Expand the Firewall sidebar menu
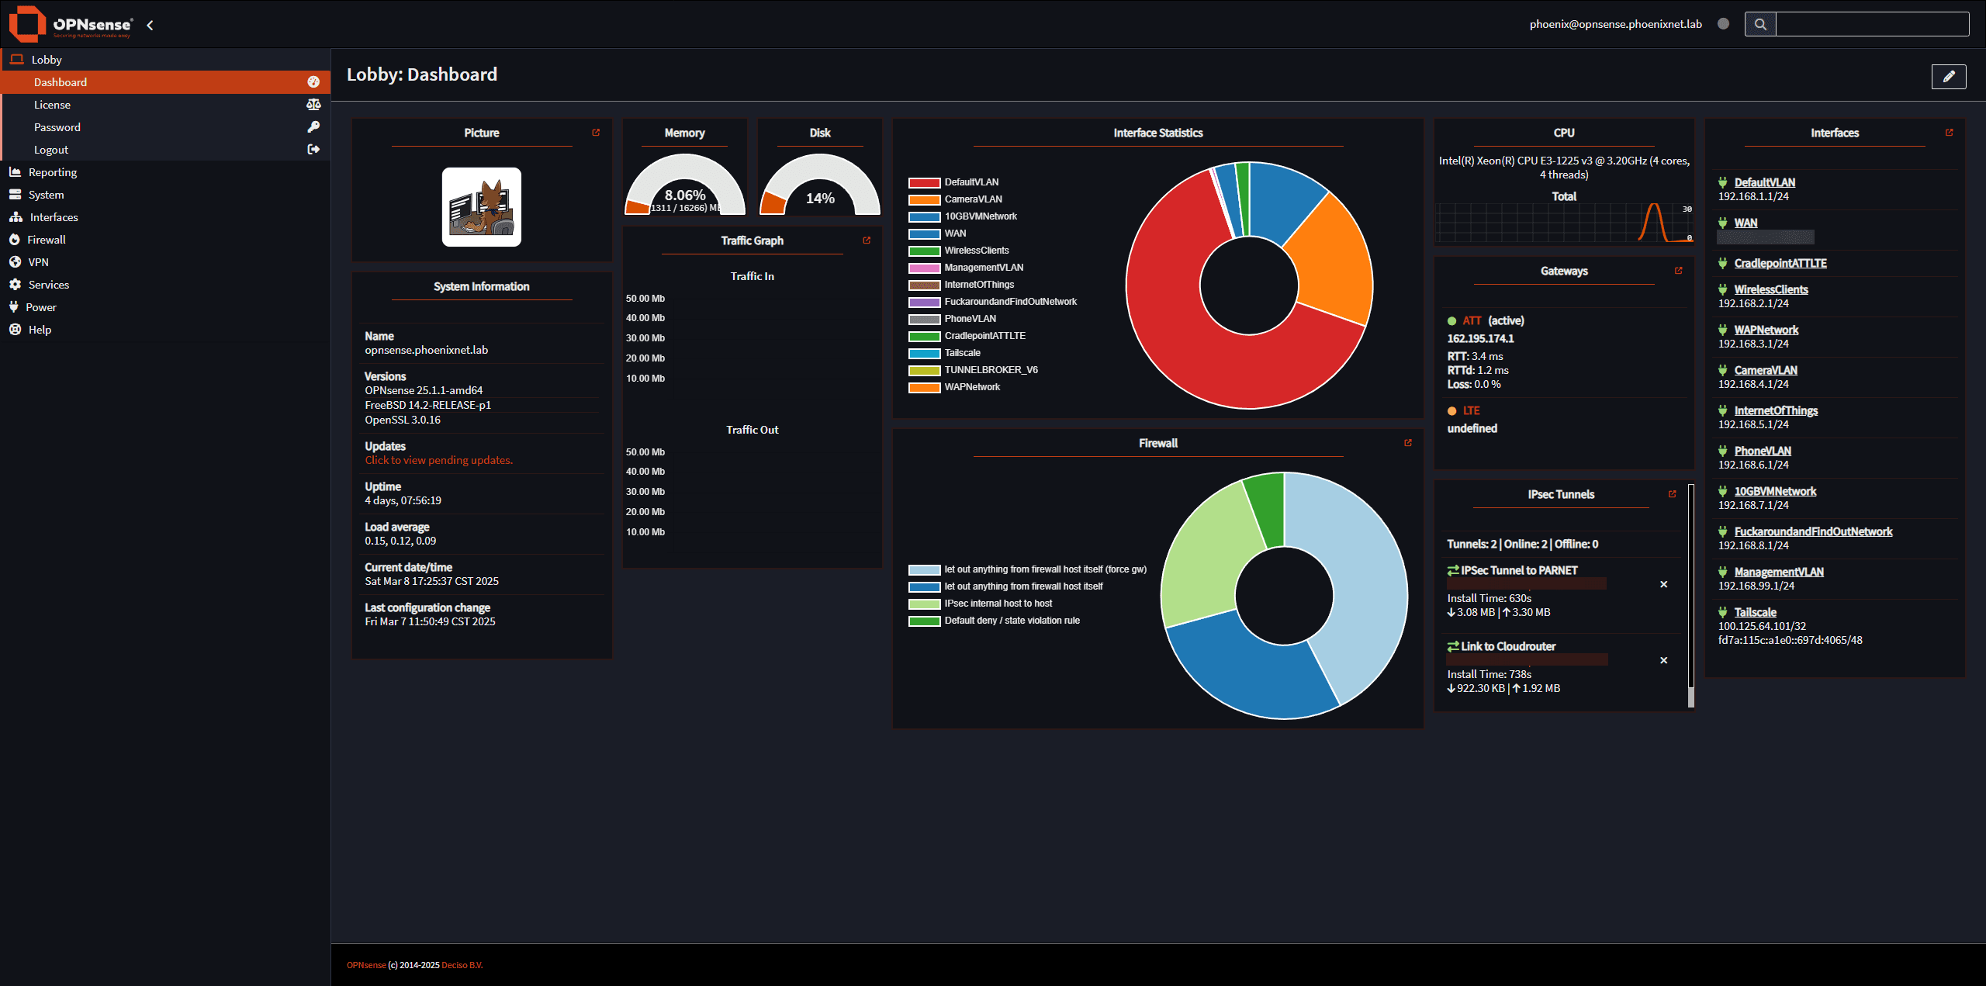 pyautogui.click(x=47, y=240)
